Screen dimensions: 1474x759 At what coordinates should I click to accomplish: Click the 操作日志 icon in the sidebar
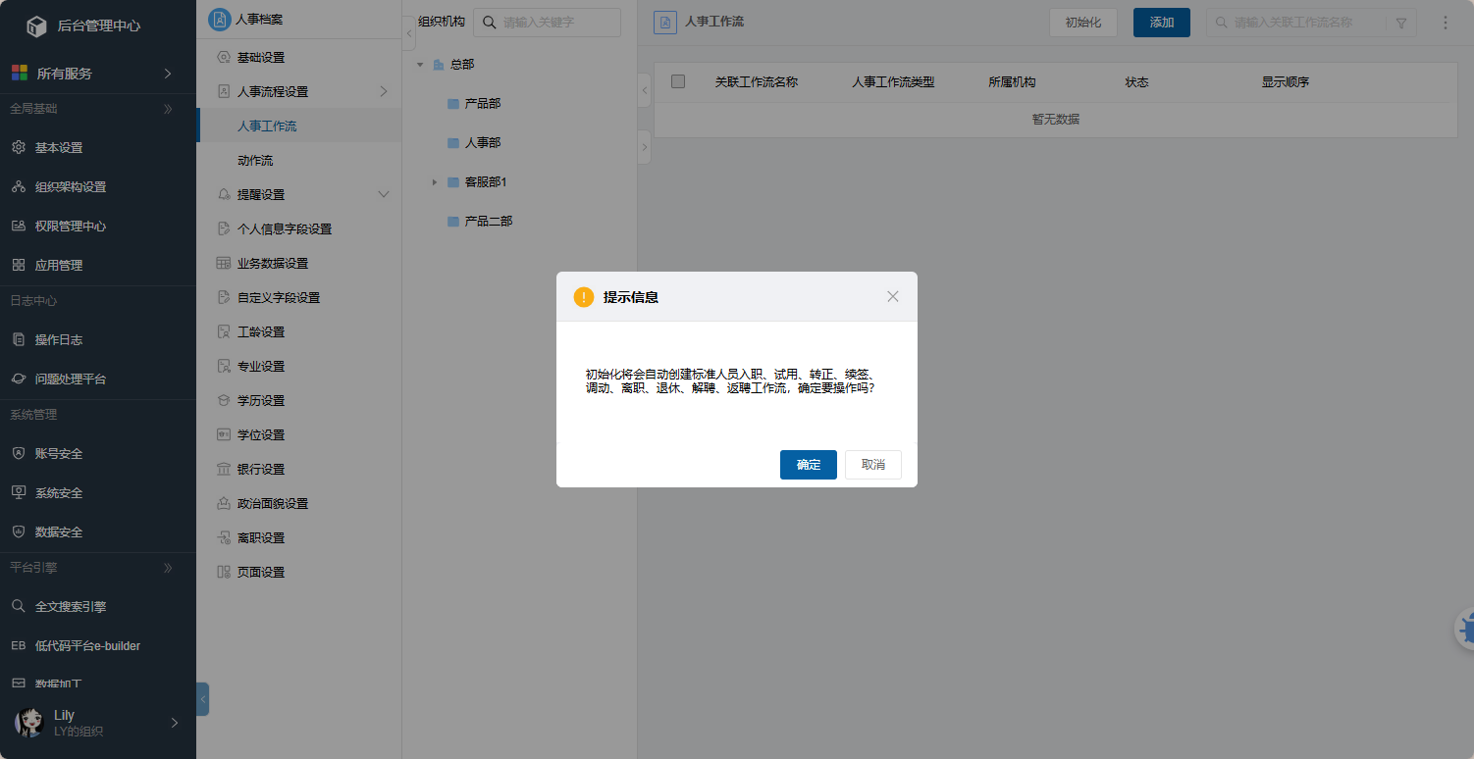(x=18, y=340)
